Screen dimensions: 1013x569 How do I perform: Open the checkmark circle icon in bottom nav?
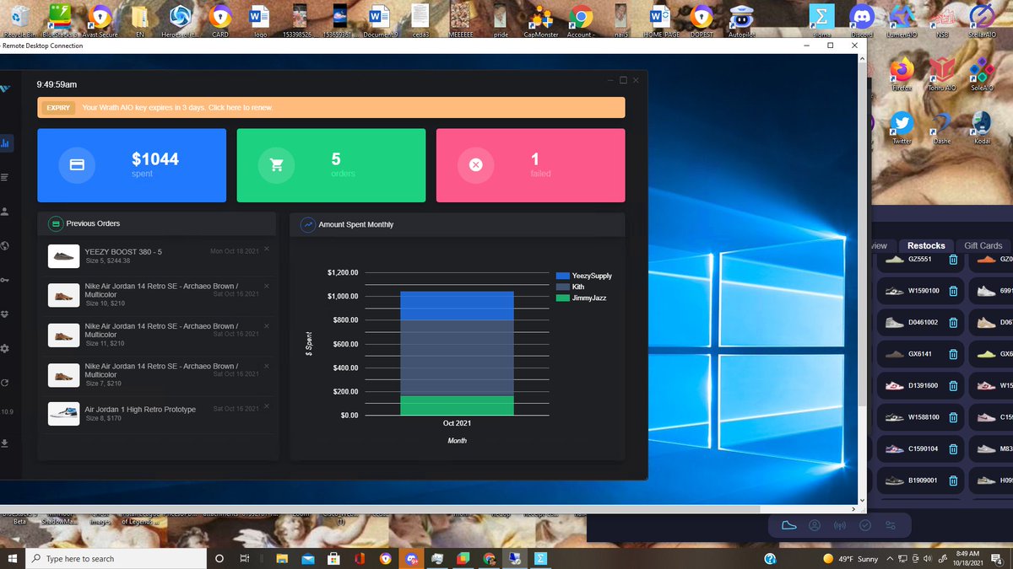pos(865,525)
